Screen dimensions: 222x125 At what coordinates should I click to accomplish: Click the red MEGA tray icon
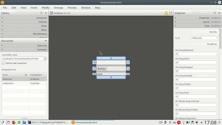(x=179, y=122)
